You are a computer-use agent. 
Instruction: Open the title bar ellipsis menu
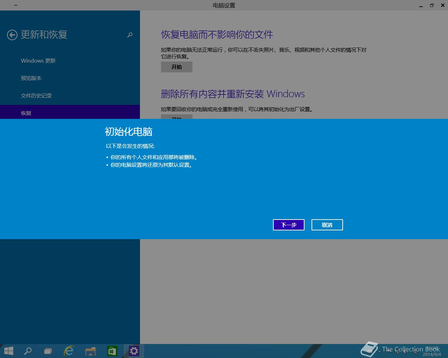coord(15,5)
